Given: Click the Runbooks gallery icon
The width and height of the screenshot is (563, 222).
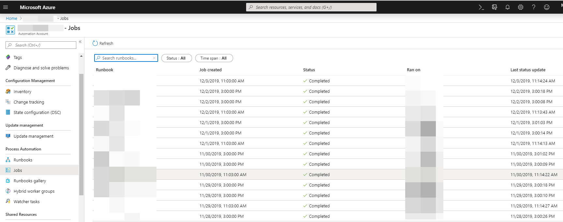Looking at the screenshot, I should point(8,181).
